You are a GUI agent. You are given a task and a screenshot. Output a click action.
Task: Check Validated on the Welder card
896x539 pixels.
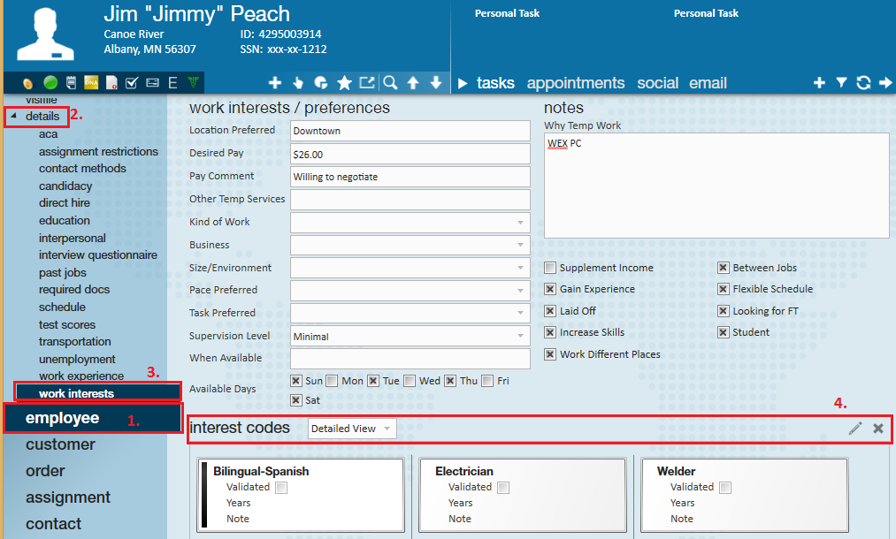[725, 488]
